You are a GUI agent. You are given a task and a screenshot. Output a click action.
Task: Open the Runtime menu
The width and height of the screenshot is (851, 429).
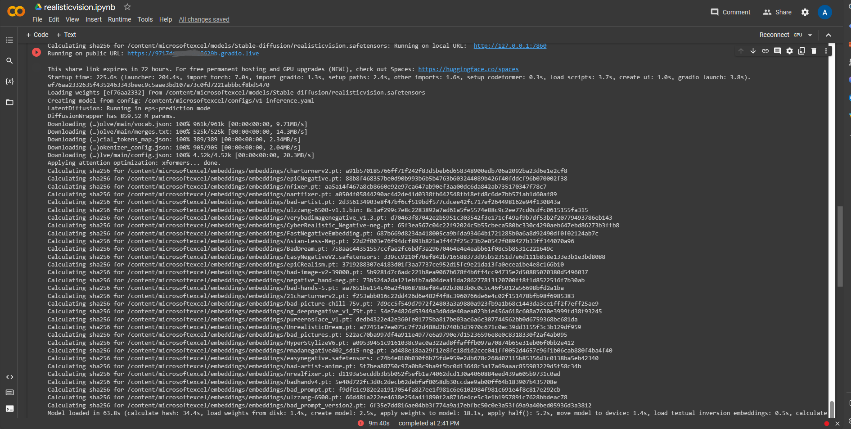[119, 19]
